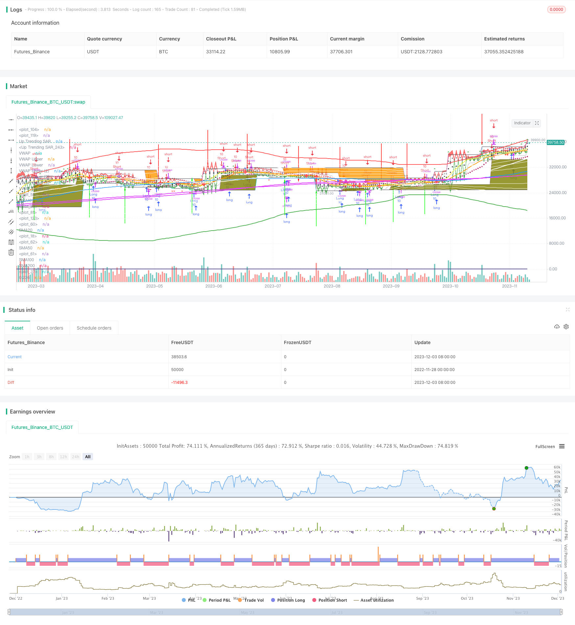
Task: Select the Futures_Binance_BTC_USDT earnings tab
Action: pyautogui.click(x=42, y=427)
